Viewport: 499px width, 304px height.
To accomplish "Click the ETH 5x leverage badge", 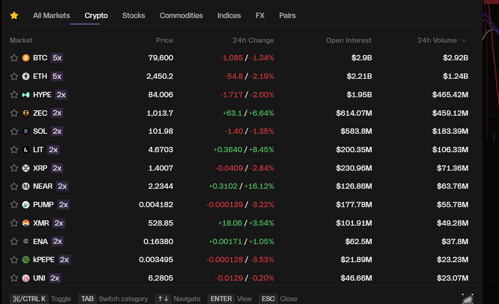I will 57,76.
